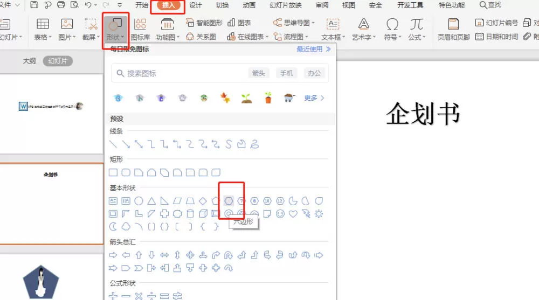539x300 pixels.
Task: Open the 表格 table dropdown
Action: (43, 30)
